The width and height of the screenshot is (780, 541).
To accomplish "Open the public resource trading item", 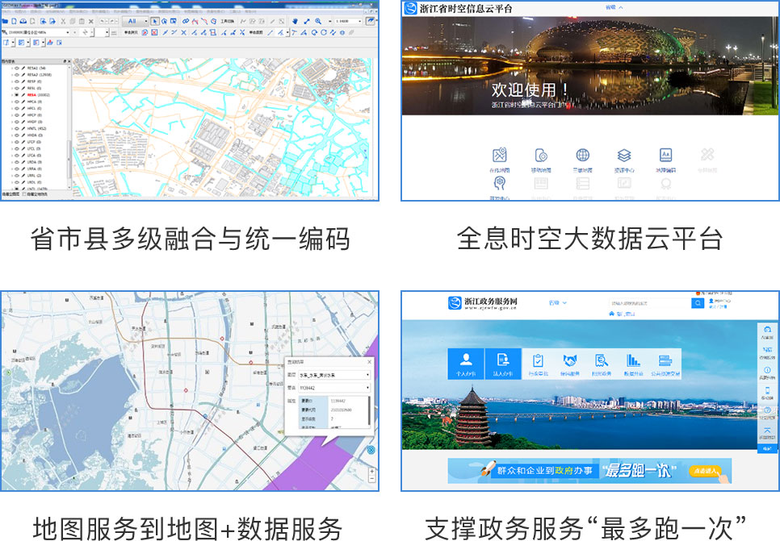I will (x=665, y=364).
